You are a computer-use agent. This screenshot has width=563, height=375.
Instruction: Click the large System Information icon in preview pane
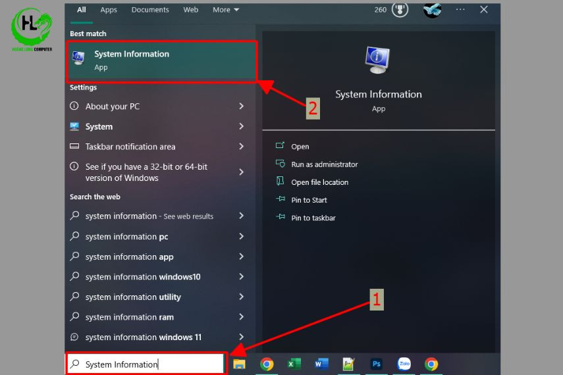[377, 60]
